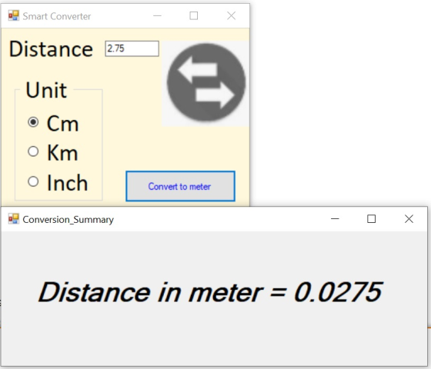Screen dimensions: 431x369
Task: Close the Conversion_Summary window
Action: point(409,219)
